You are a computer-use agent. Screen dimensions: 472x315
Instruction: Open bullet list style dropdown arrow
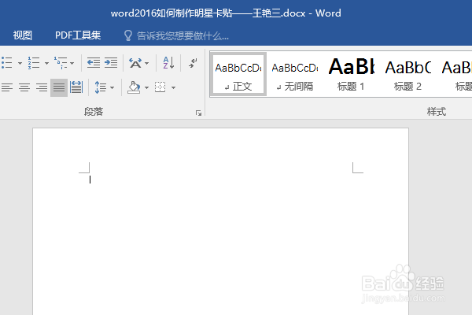20,63
